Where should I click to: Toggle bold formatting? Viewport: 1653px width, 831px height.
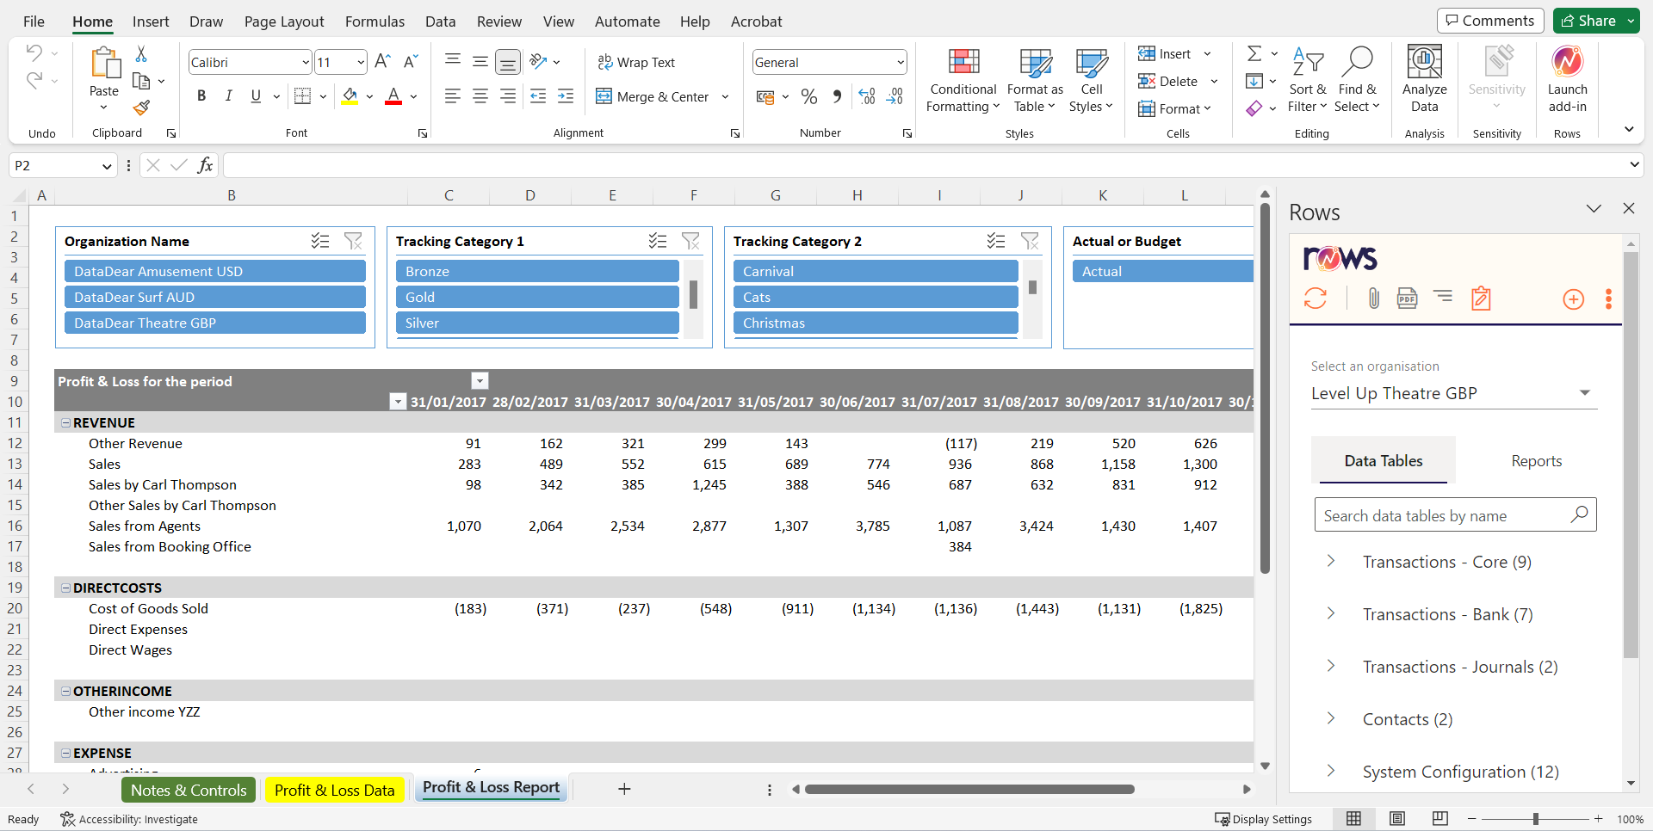201,96
